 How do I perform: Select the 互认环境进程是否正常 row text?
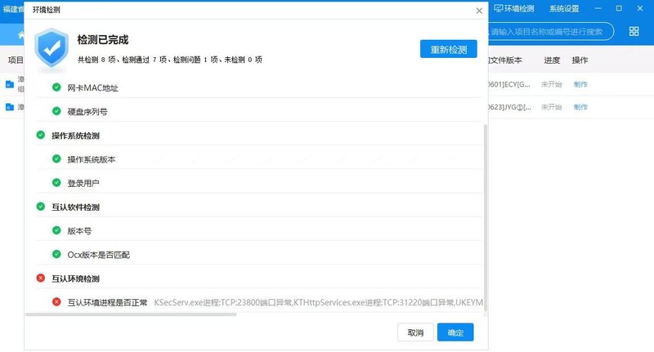click(107, 302)
